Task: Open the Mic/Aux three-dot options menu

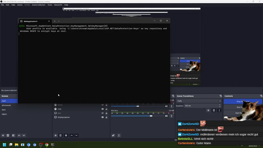Action: pos(172,116)
